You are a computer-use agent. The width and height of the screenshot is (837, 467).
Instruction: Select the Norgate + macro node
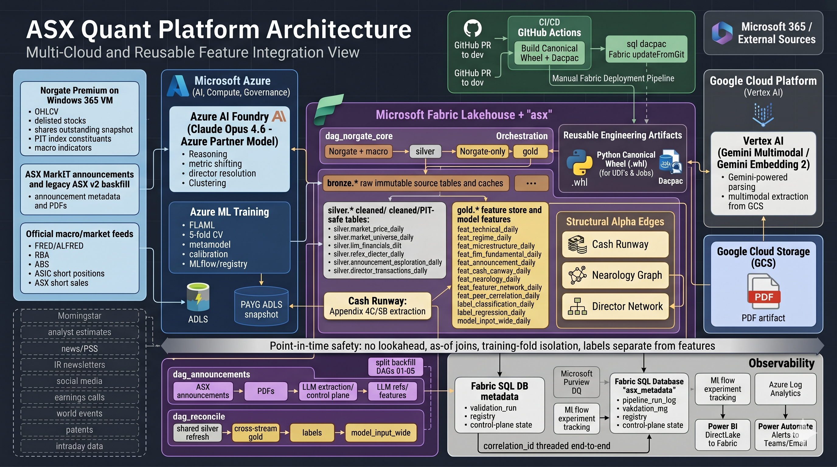tap(358, 151)
